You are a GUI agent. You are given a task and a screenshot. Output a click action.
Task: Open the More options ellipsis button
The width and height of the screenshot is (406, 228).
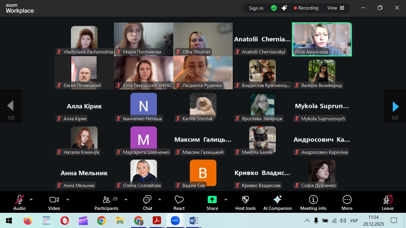(x=347, y=203)
